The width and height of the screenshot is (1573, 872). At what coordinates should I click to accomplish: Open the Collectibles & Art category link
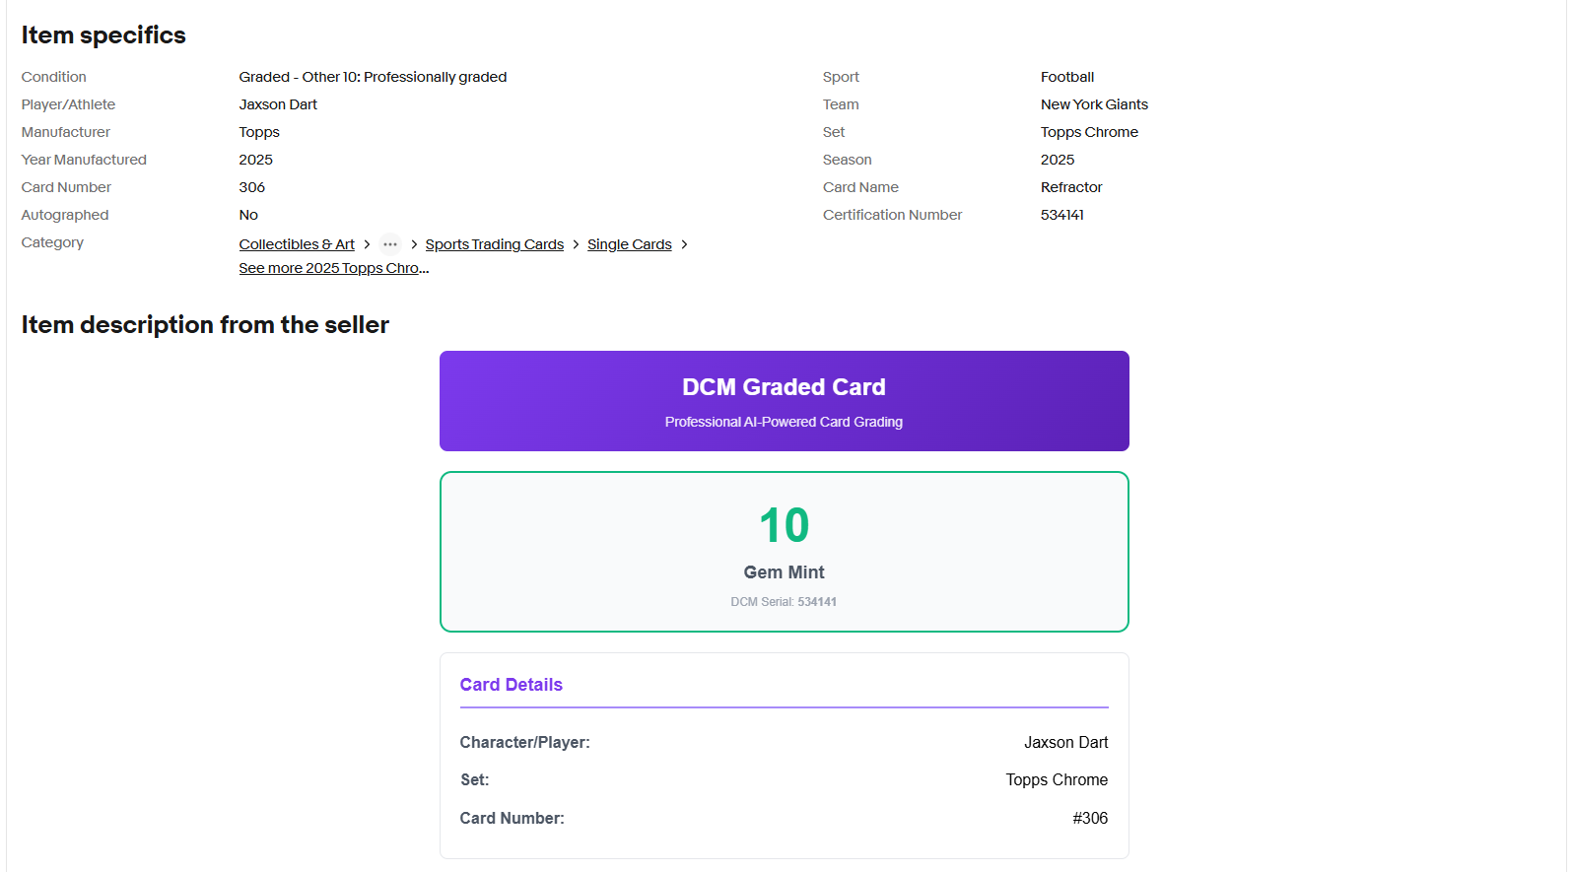tap(297, 244)
